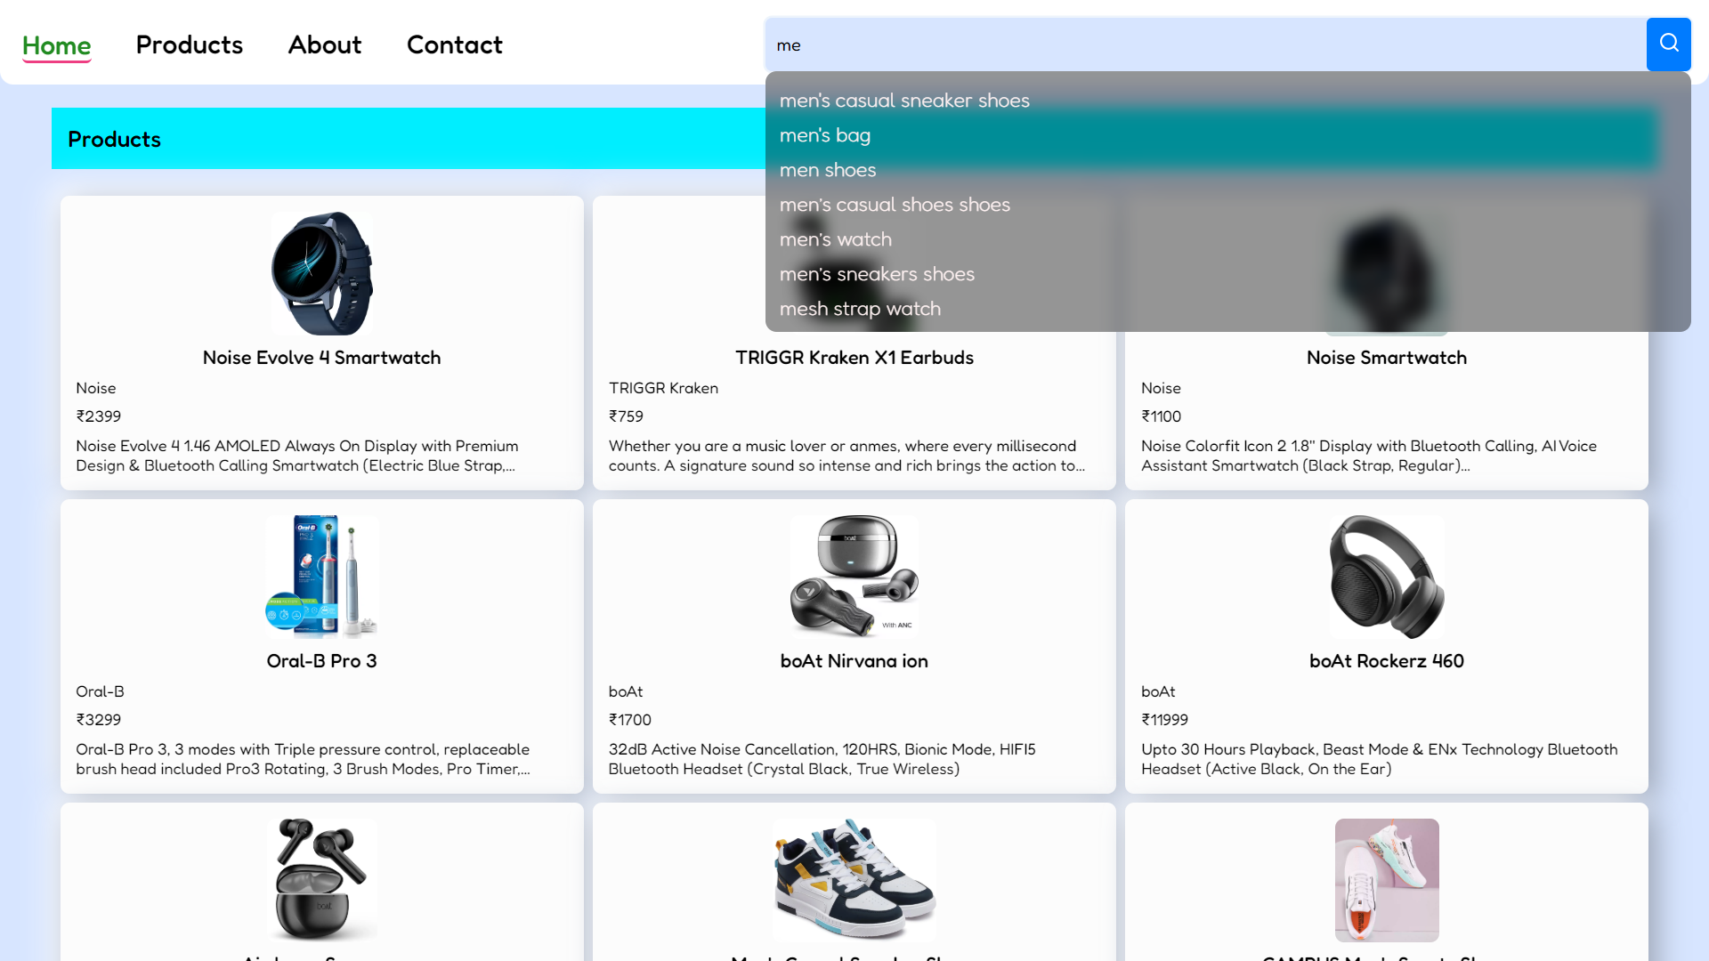The width and height of the screenshot is (1709, 961).
Task: Click the 'Noise Evolve 4 Smartwatch' title
Action: tap(322, 358)
